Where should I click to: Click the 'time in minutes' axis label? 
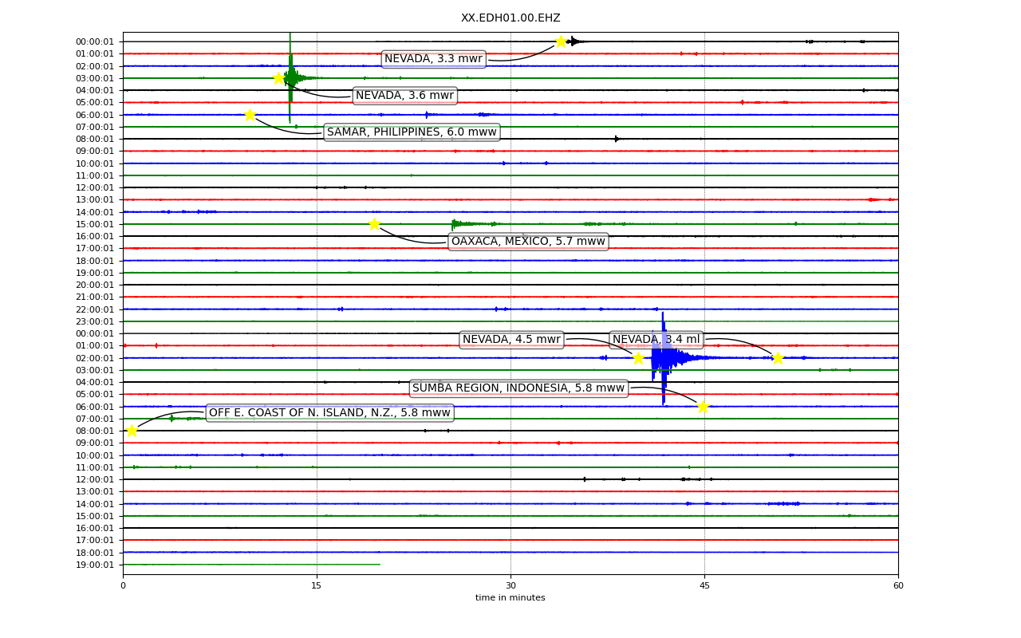510,597
